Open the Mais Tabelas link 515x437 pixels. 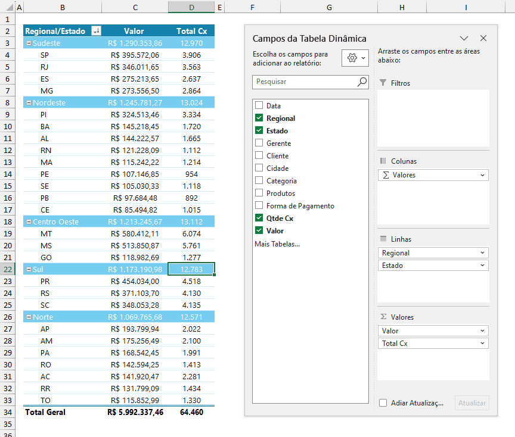(277, 244)
